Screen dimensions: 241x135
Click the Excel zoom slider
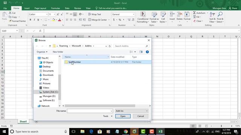pyautogui.click(x=221, y=126)
